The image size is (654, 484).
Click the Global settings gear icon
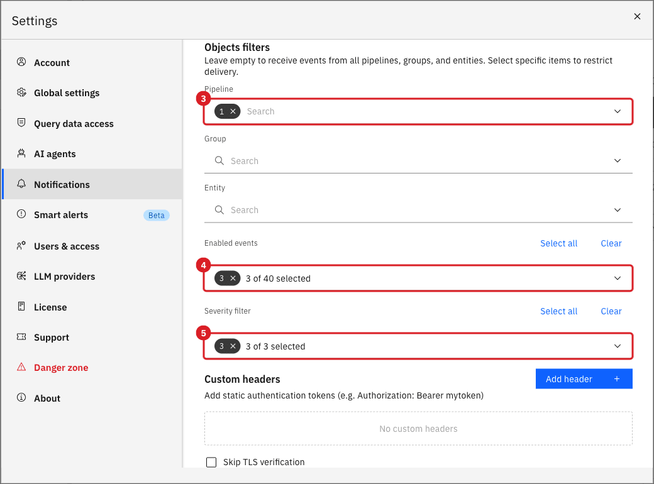[x=21, y=92]
